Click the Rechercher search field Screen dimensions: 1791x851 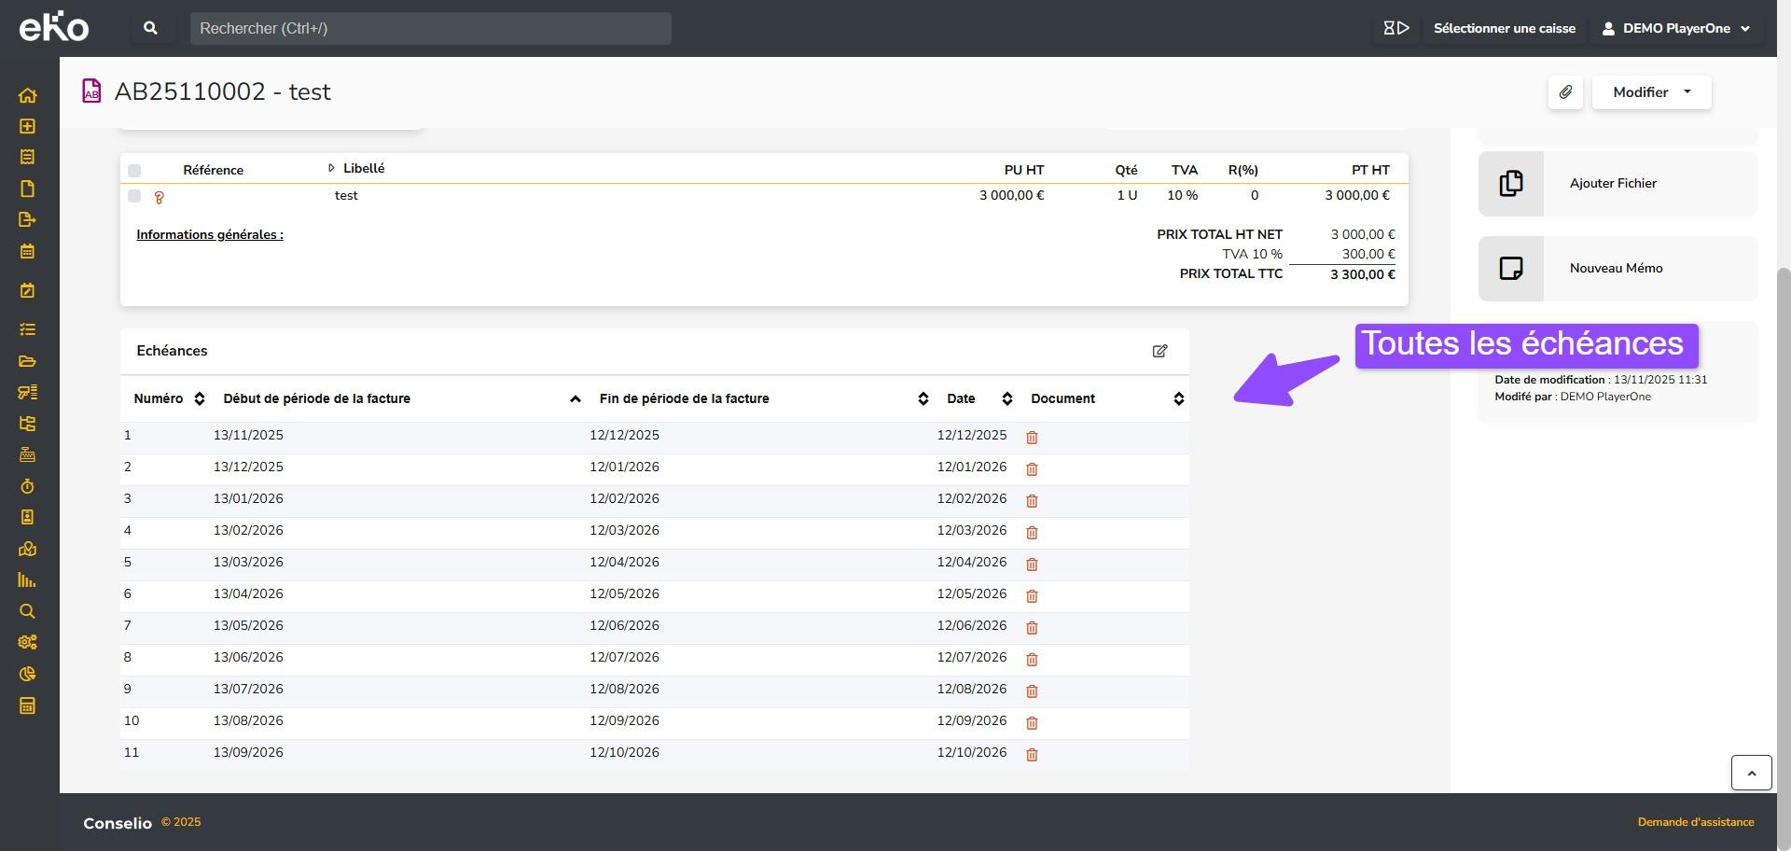430,28
